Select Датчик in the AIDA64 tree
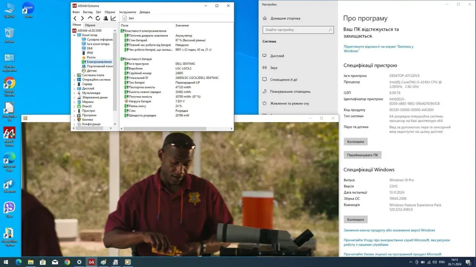476x267 pixels. pos(92,70)
